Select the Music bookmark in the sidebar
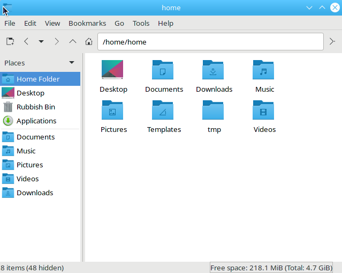The height and width of the screenshot is (273, 342). [40, 151]
